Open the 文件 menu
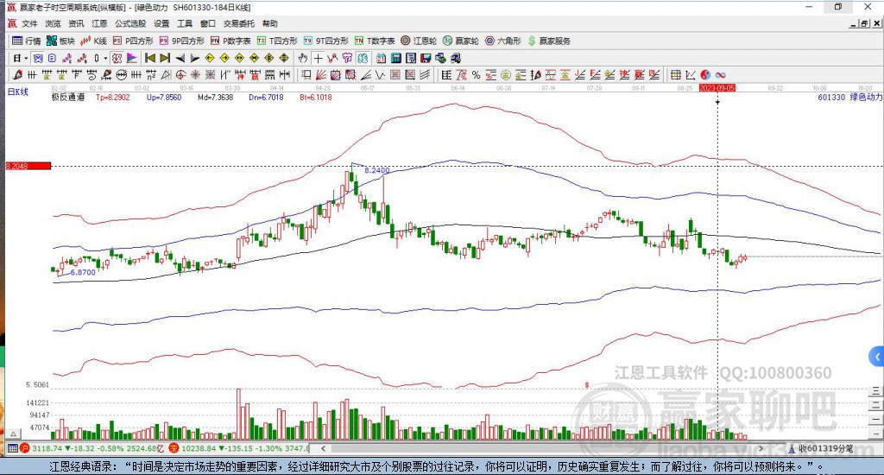Image resolution: width=884 pixels, height=475 pixels. (x=29, y=23)
